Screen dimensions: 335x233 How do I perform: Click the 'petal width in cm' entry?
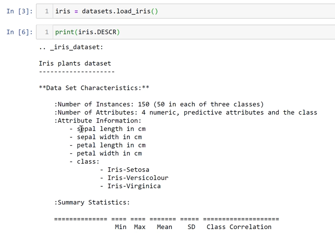[x=109, y=153]
